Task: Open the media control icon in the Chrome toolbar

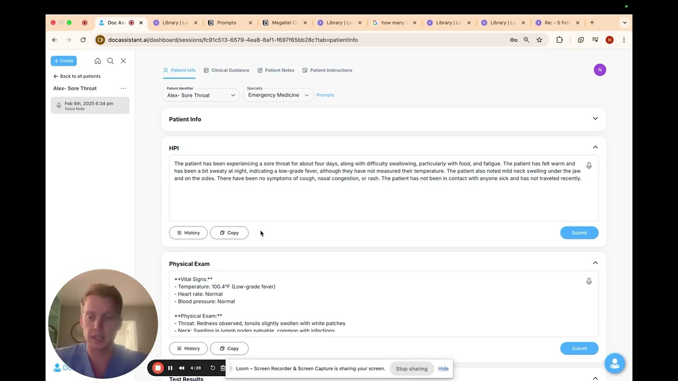Action: coord(595,40)
